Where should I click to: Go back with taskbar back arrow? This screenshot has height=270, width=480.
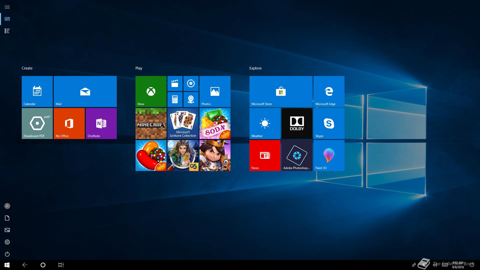[25, 265]
